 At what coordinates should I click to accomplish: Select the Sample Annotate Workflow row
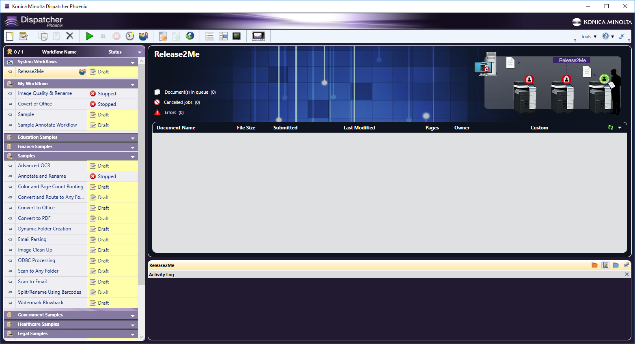(71, 125)
